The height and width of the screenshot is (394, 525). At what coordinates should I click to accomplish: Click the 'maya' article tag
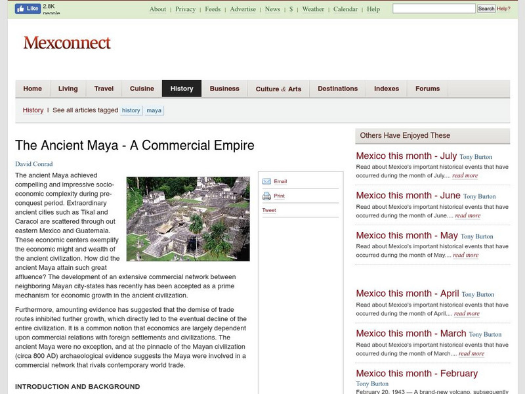pos(154,110)
